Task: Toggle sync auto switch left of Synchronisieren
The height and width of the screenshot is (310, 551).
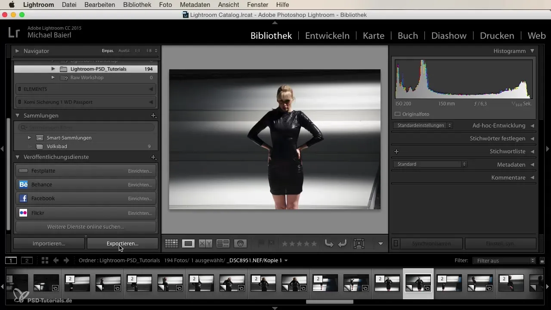Action: point(396,244)
